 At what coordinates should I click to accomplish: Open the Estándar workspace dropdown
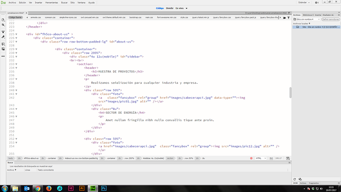pyautogui.click(x=304, y=2)
